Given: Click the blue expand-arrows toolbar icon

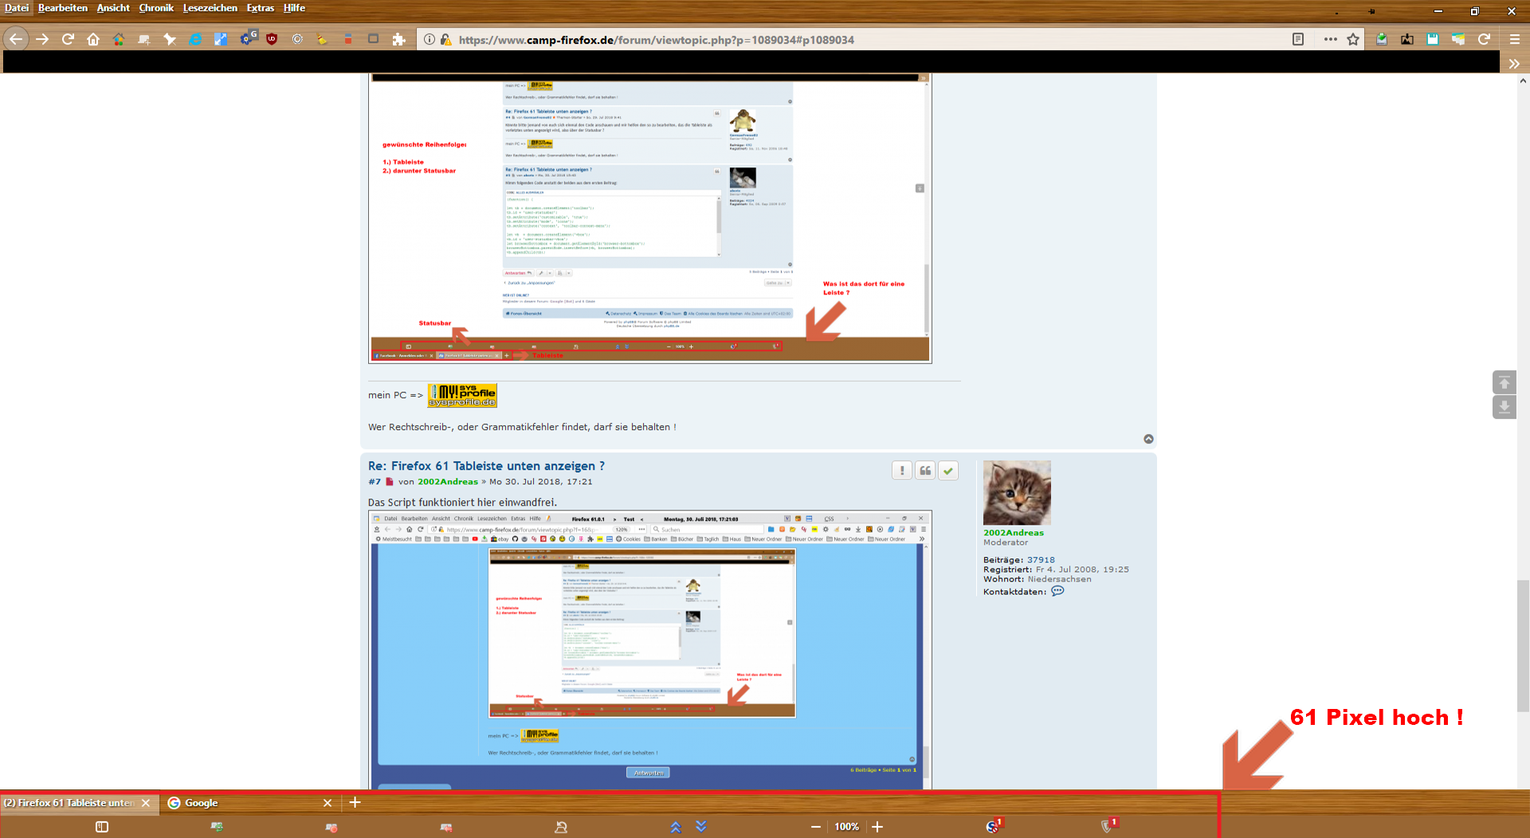Looking at the screenshot, I should point(221,39).
